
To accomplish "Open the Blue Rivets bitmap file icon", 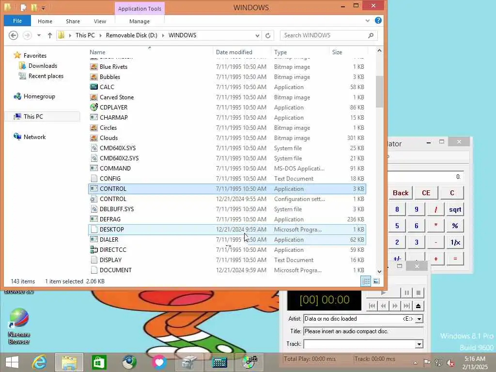I will [x=93, y=67].
